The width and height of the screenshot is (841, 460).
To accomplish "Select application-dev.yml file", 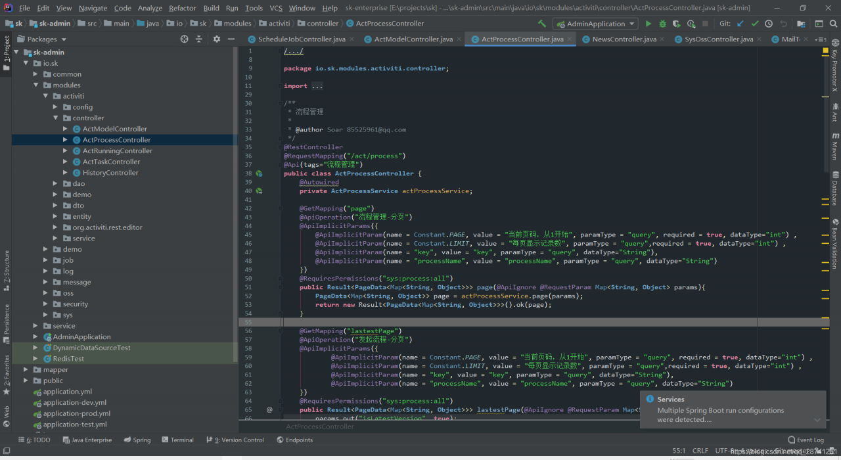I will point(74,403).
